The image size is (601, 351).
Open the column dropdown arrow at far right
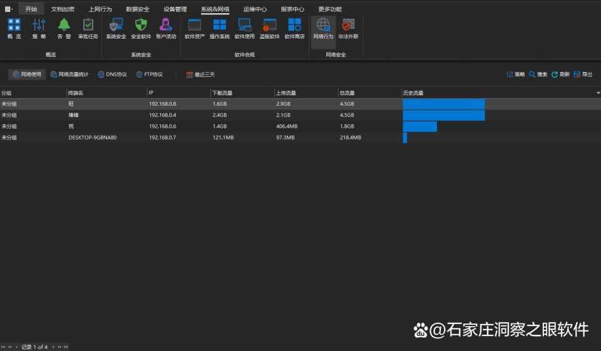tap(598, 93)
